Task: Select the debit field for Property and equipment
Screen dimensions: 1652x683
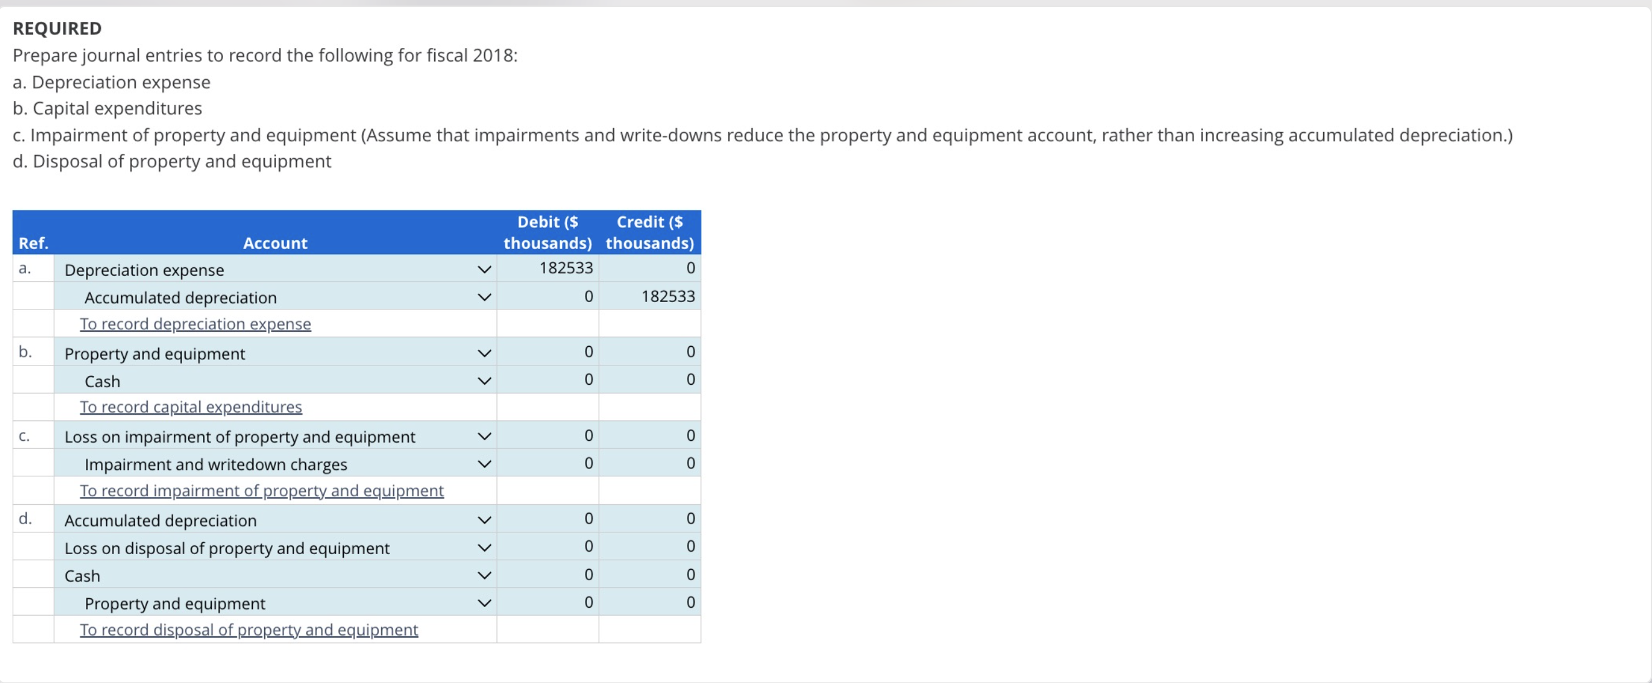Action: [x=548, y=352]
